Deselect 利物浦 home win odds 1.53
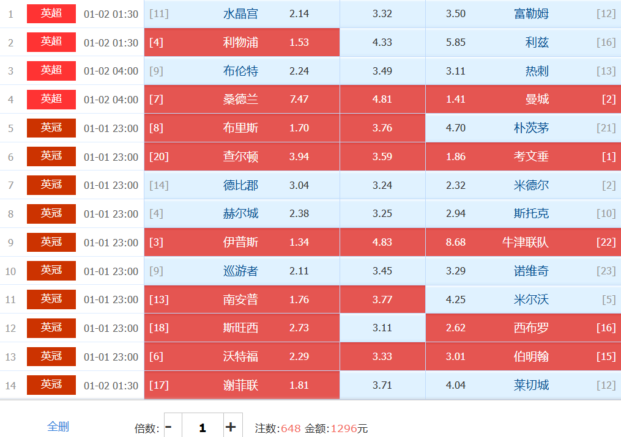This screenshot has width=621, height=437. tap(242, 42)
